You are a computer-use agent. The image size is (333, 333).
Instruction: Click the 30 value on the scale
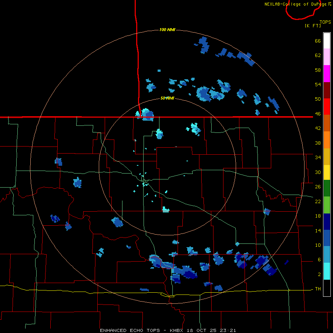point(318,172)
